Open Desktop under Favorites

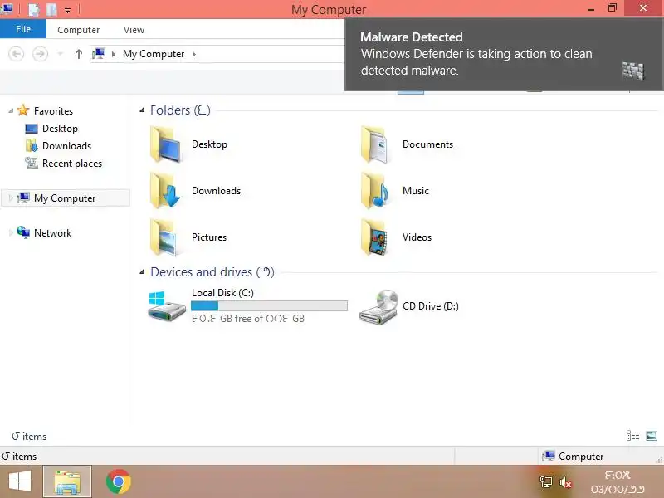tap(60, 129)
